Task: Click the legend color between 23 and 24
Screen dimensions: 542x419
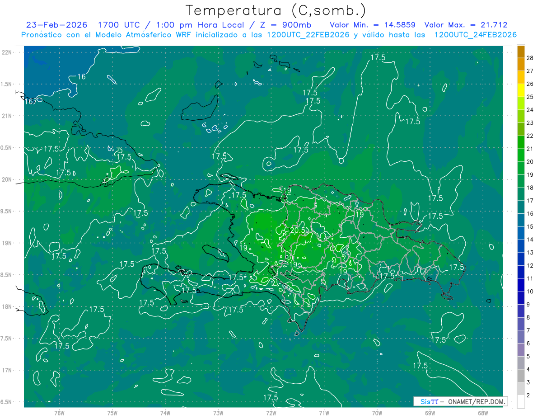Action: coord(521,116)
